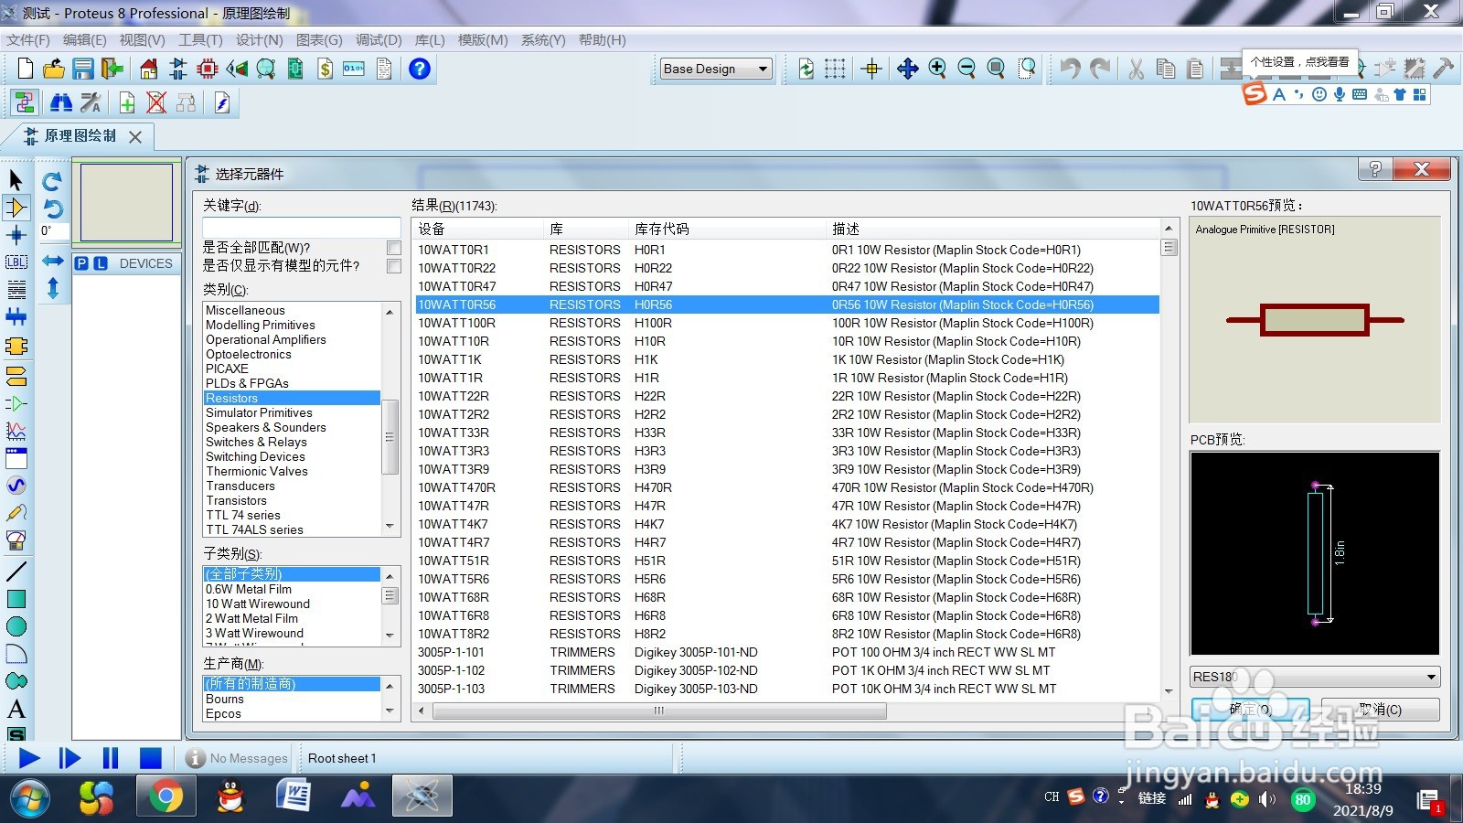This screenshot has width=1463, height=823.
Task: Select TTL 74 series category
Action: point(243,515)
